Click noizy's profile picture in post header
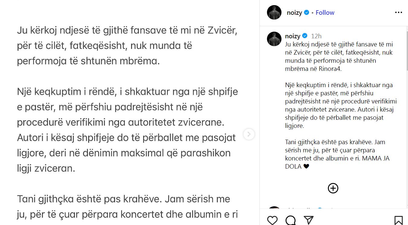 (274, 13)
